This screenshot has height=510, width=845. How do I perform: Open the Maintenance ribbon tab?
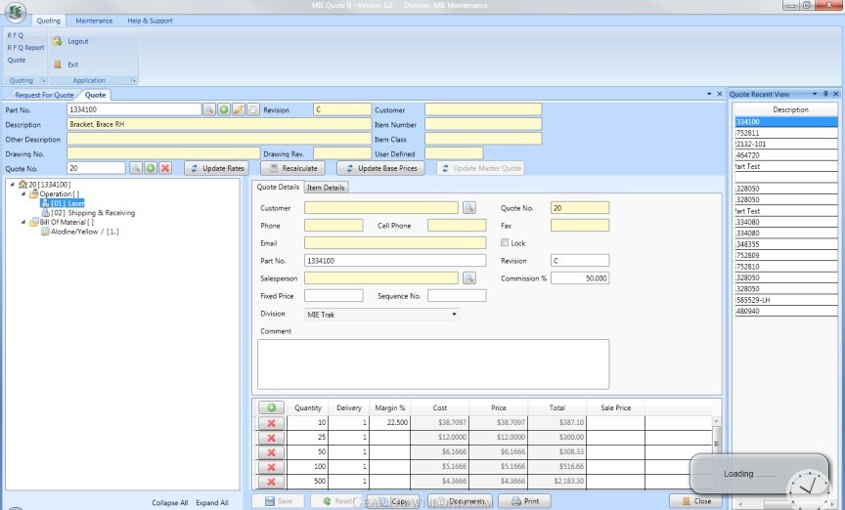[x=94, y=21]
